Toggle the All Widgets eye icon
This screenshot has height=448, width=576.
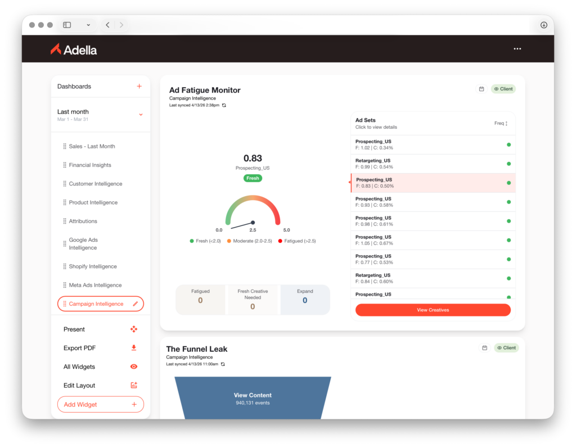tap(134, 367)
